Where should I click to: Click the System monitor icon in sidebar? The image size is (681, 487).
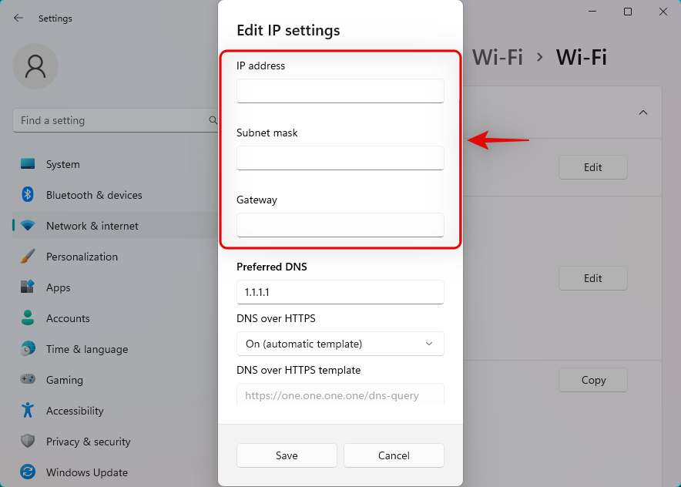click(28, 164)
